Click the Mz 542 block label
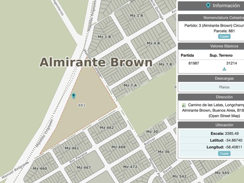This screenshot has width=244, height=183. coord(180,176)
